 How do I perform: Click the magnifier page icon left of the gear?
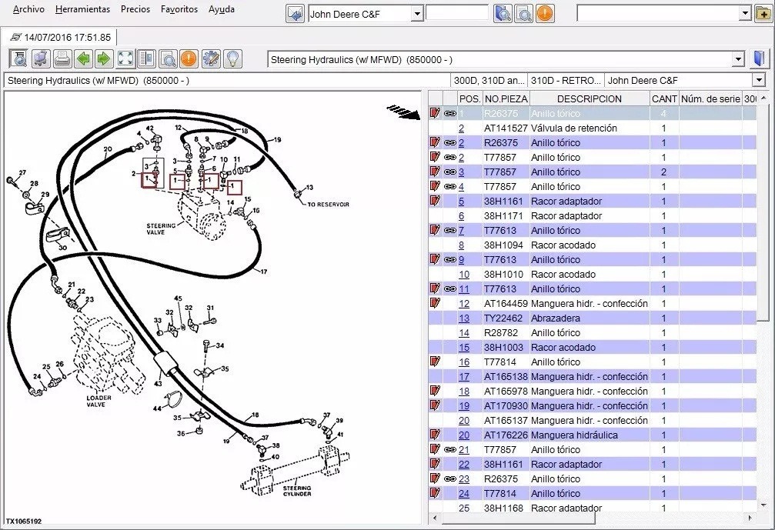[x=168, y=59]
